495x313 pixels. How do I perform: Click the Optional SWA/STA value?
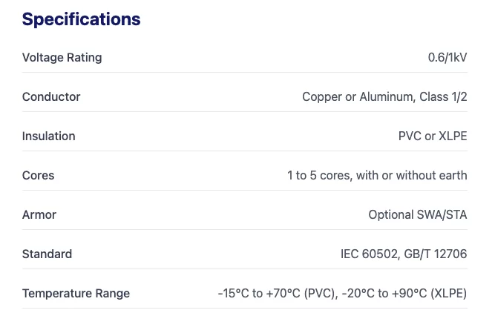[418, 215]
